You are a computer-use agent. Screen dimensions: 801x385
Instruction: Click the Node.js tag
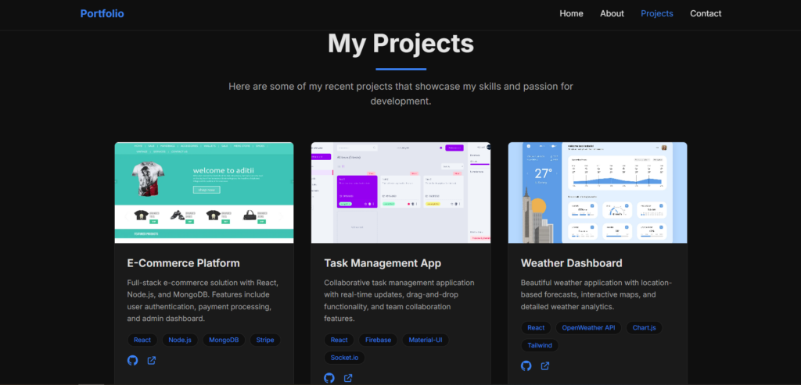tap(180, 340)
